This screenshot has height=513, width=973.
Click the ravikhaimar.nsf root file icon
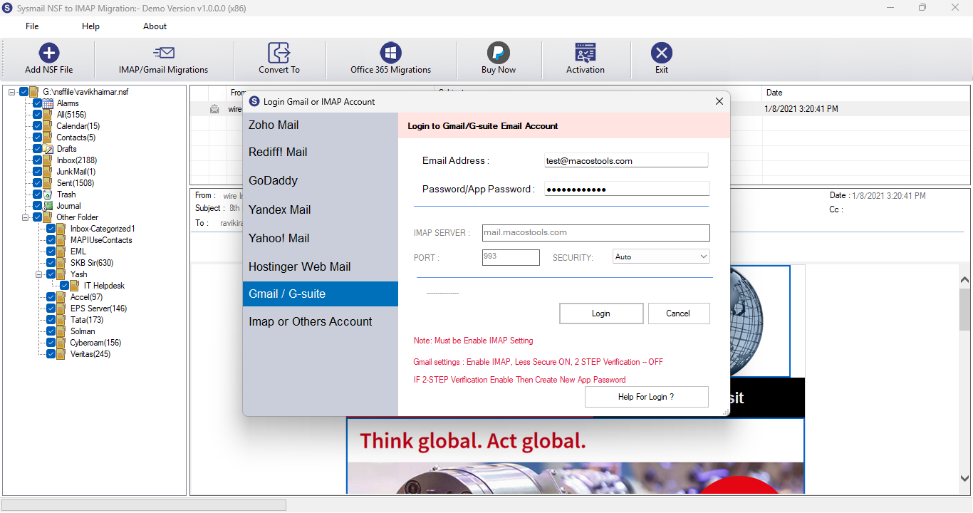(34, 92)
